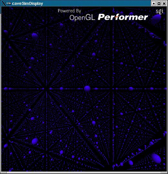Maximize the caveSimDisplay window
168x174 pixels.
tap(159, 4)
